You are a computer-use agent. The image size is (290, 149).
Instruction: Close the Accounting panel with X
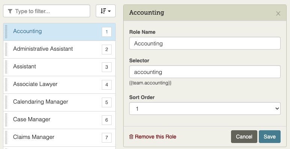(278, 14)
